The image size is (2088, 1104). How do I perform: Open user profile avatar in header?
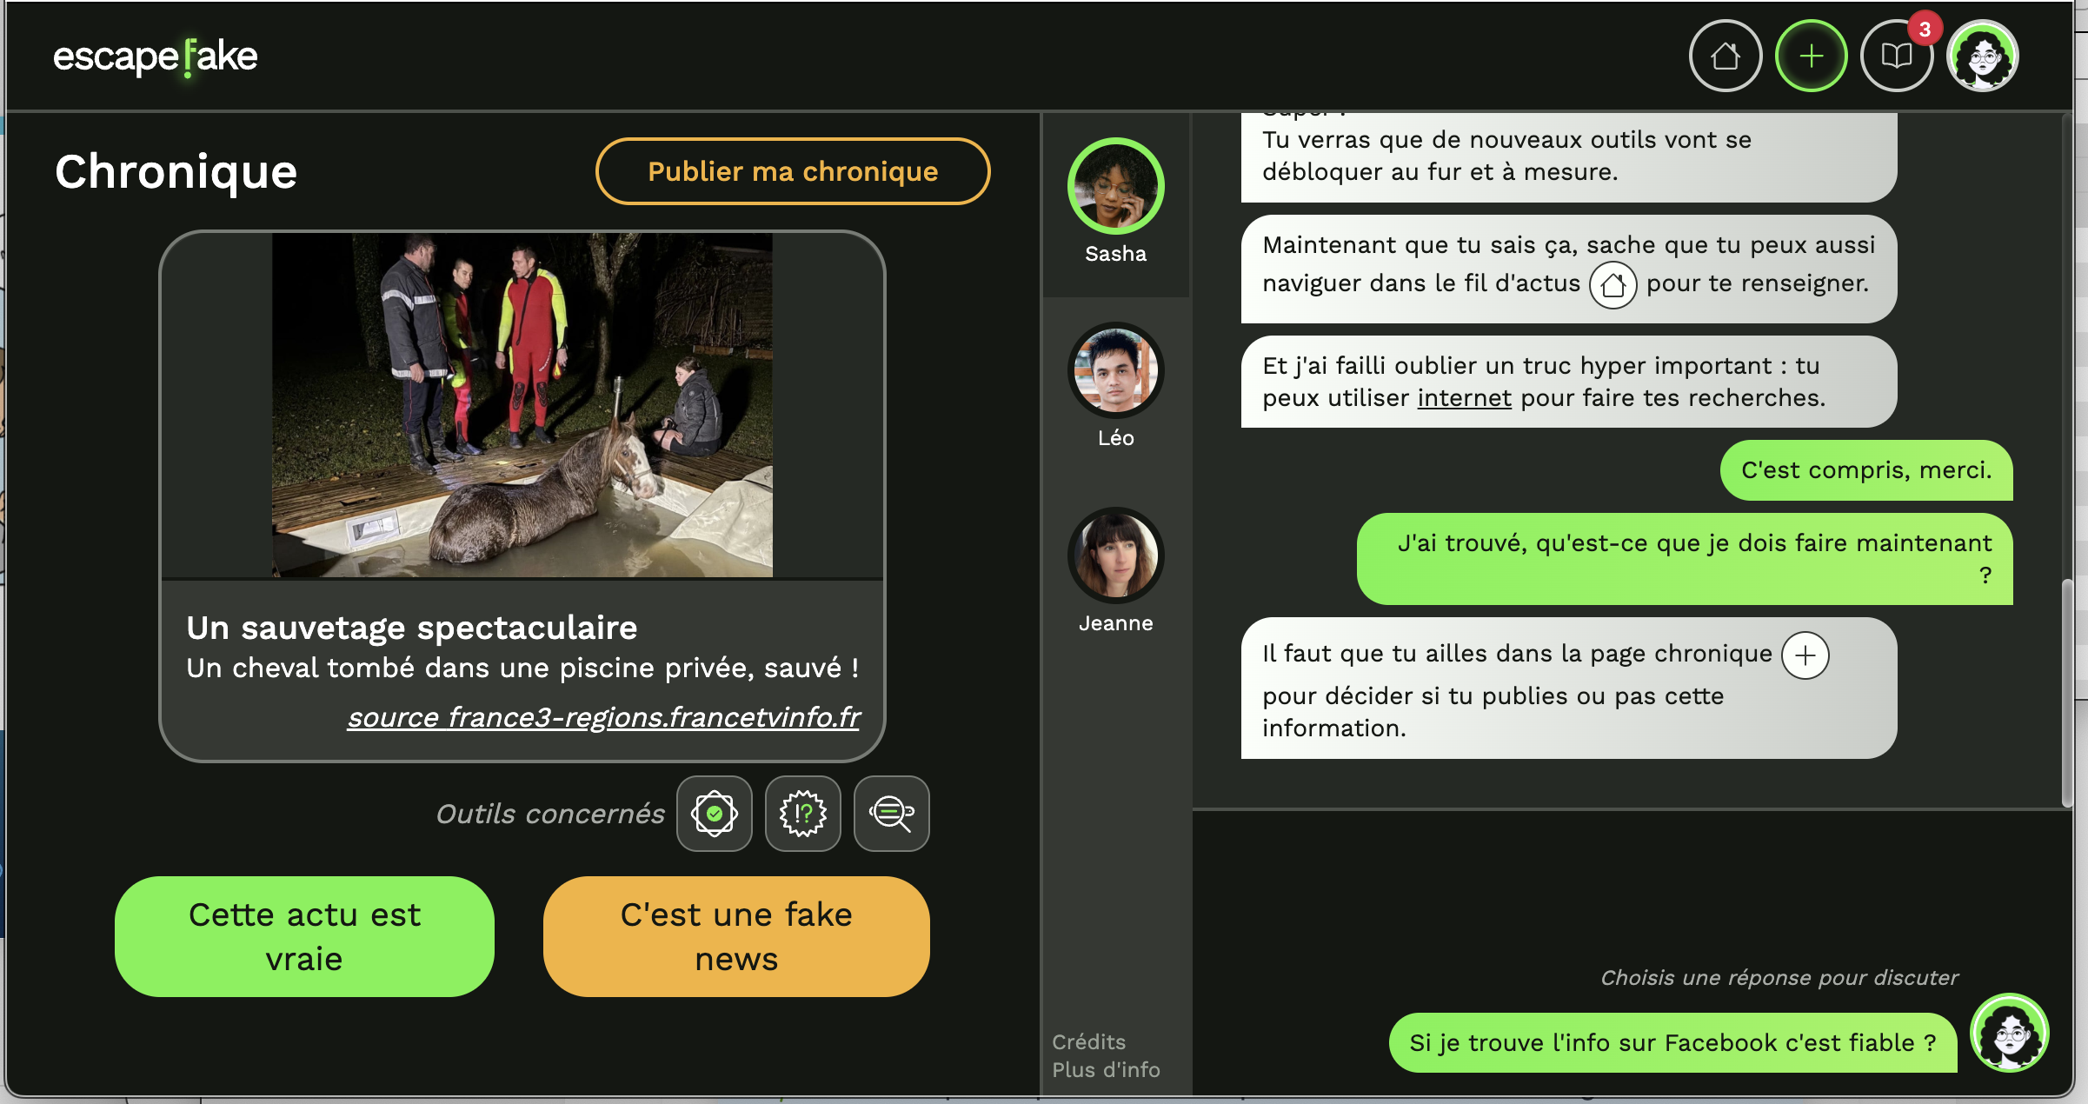click(x=1982, y=57)
